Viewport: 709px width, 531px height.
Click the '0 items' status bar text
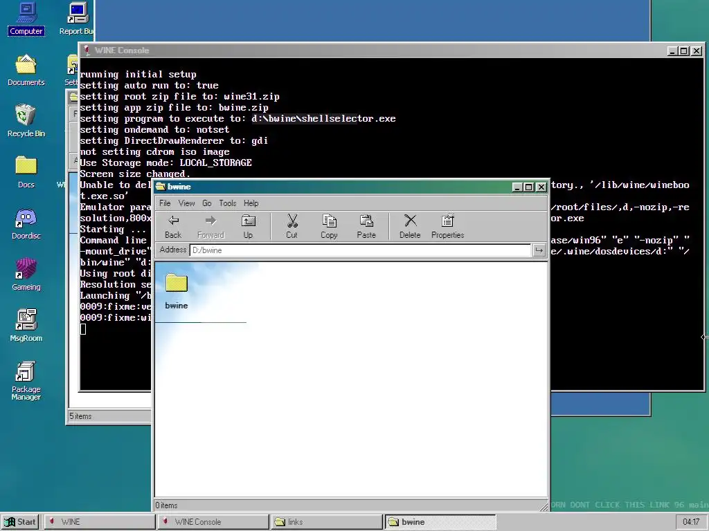pos(166,505)
